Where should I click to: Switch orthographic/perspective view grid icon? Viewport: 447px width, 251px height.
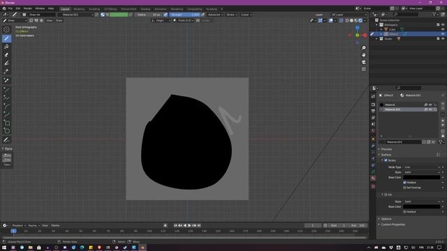(x=363, y=69)
